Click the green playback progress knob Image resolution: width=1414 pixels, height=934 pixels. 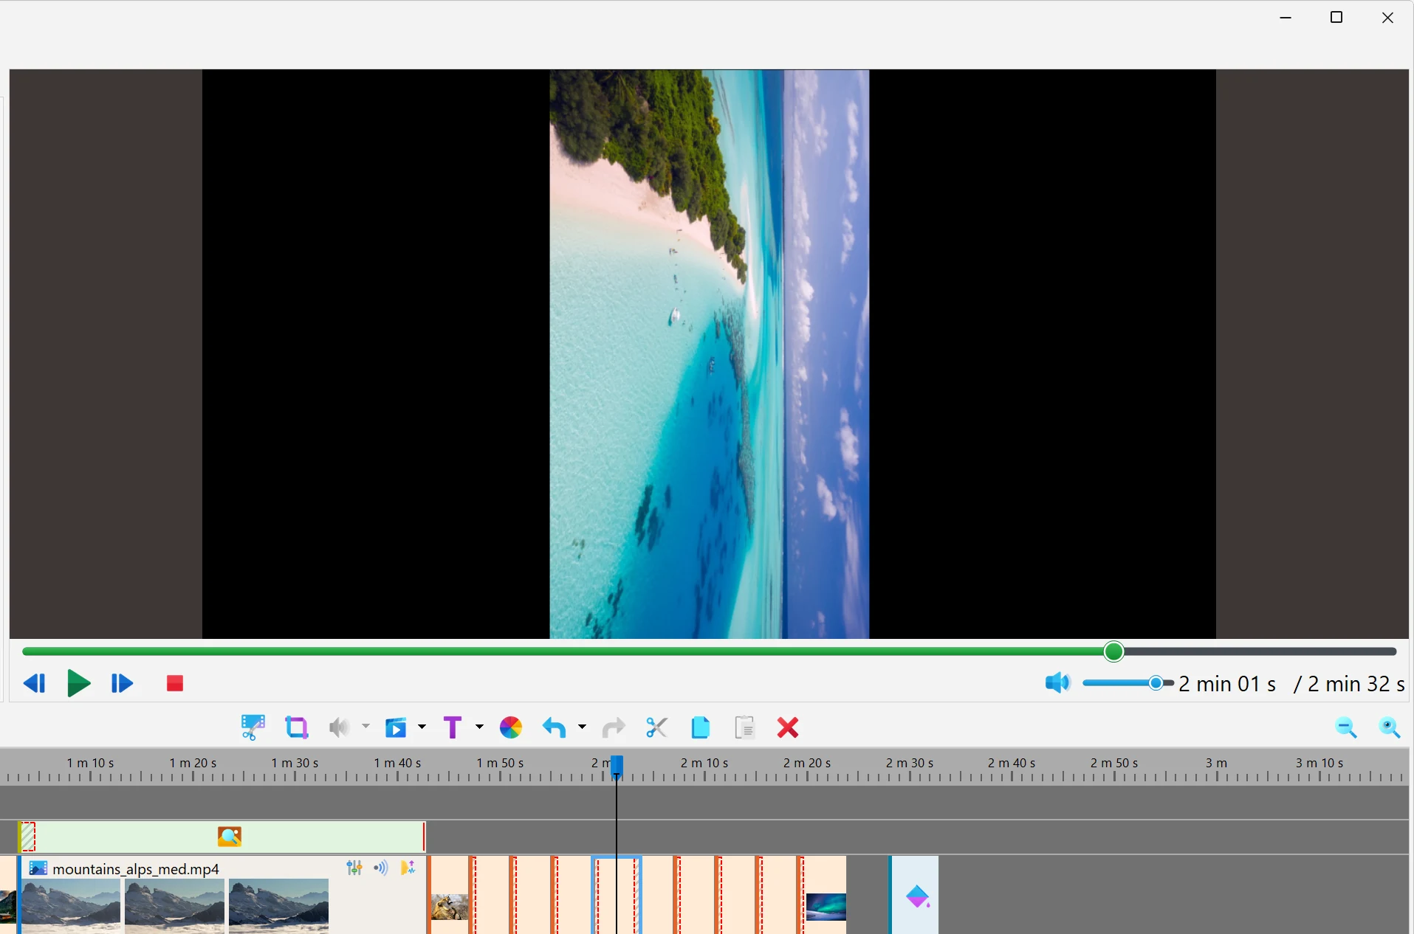[x=1113, y=651]
